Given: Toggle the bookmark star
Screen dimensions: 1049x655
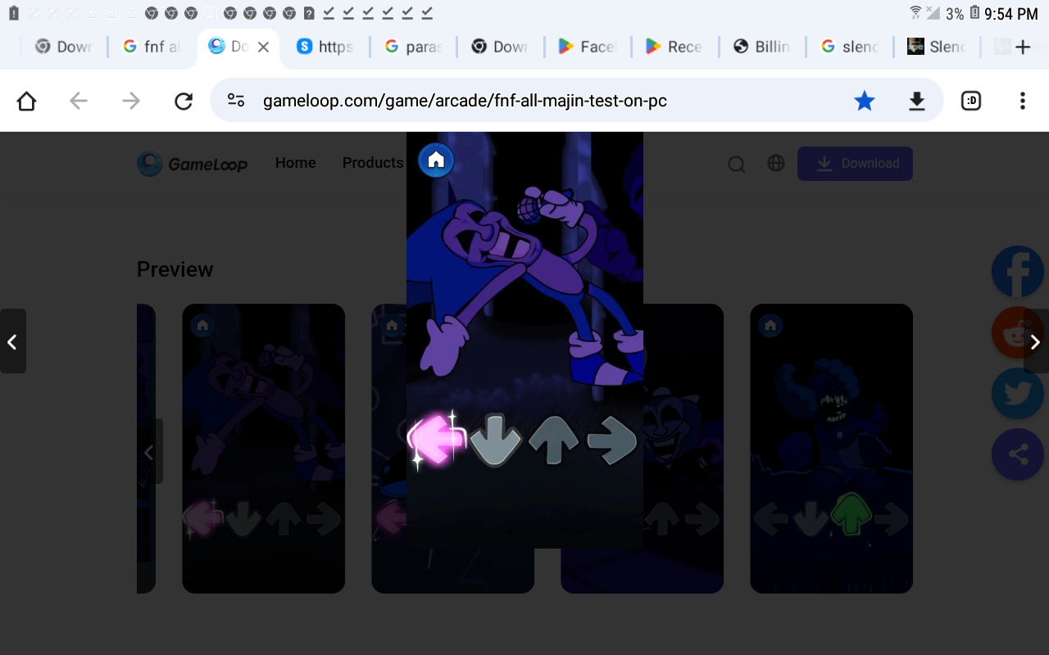Looking at the screenshot, I should 865,101.
